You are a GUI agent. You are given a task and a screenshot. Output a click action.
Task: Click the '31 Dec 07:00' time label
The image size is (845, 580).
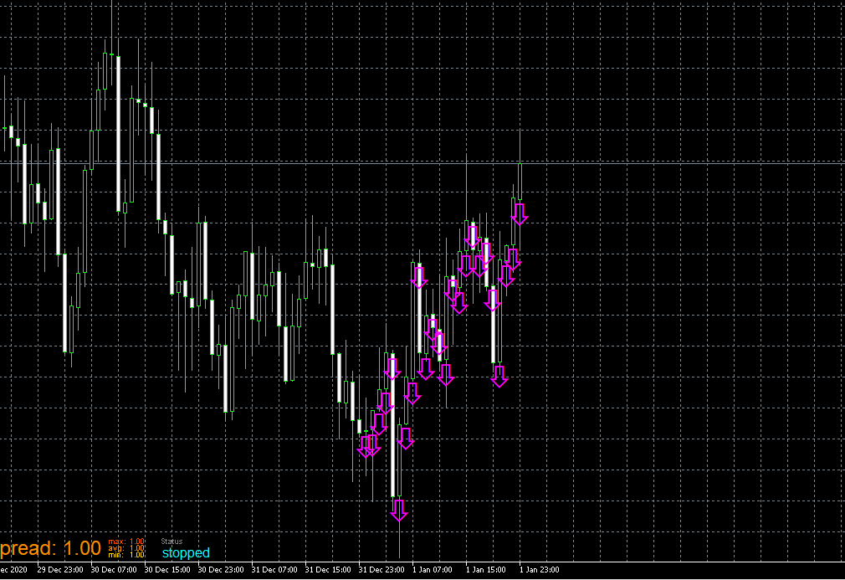pyautogui.click(x=274, y=570)
